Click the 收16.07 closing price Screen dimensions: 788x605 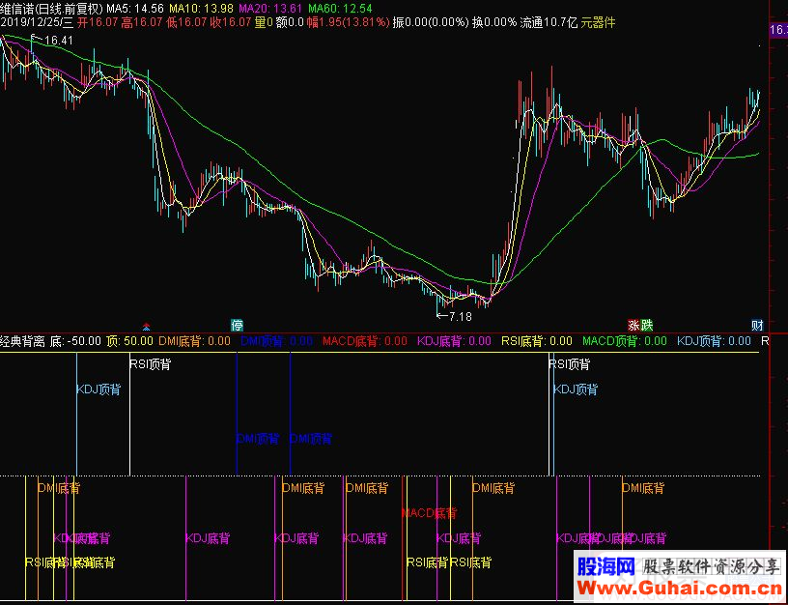tap(229, 22)
